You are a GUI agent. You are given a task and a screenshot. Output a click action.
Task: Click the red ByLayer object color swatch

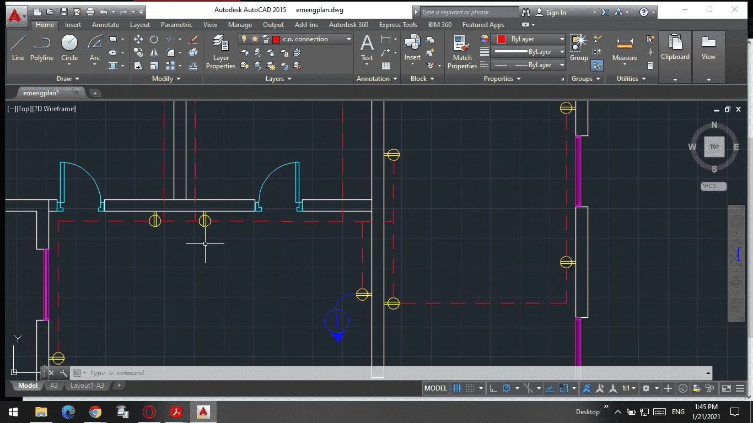tap(501, 39)
